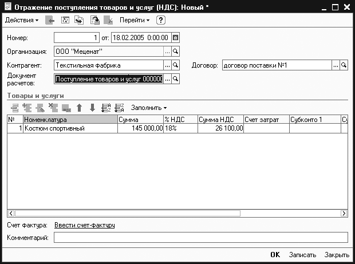Click the refresh document toolbar icon

[65, 20]
